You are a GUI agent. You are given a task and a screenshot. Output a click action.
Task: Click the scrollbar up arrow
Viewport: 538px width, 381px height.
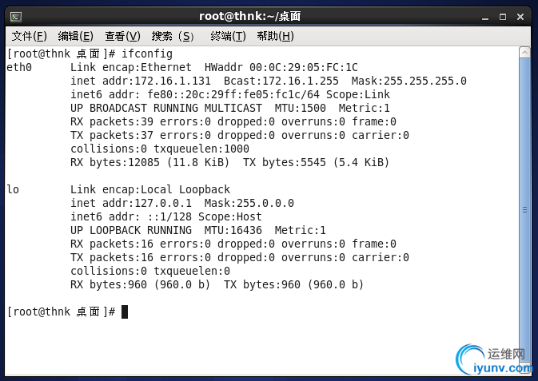[x=524, y=54]
